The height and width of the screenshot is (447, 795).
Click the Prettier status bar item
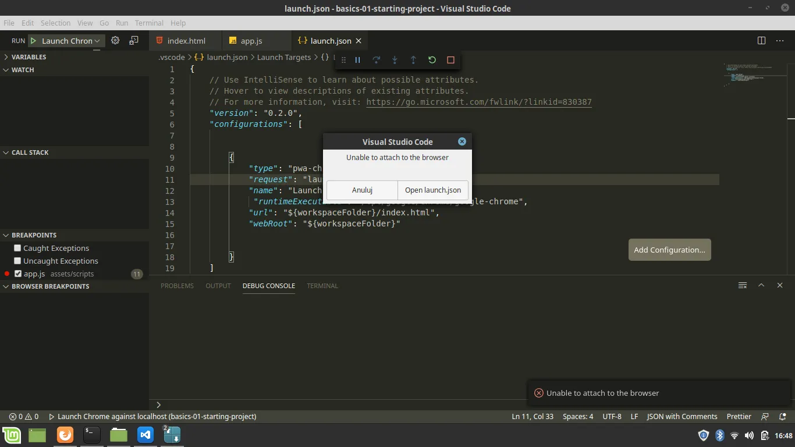(x=739, y=417)
